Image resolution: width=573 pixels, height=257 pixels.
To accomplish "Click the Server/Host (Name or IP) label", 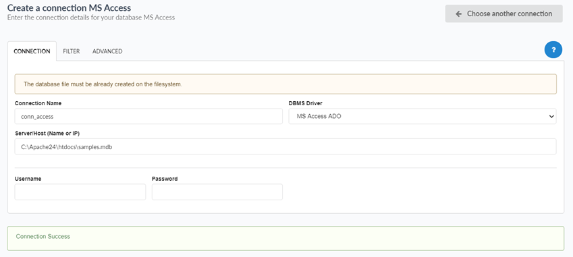I will point(47,134).
